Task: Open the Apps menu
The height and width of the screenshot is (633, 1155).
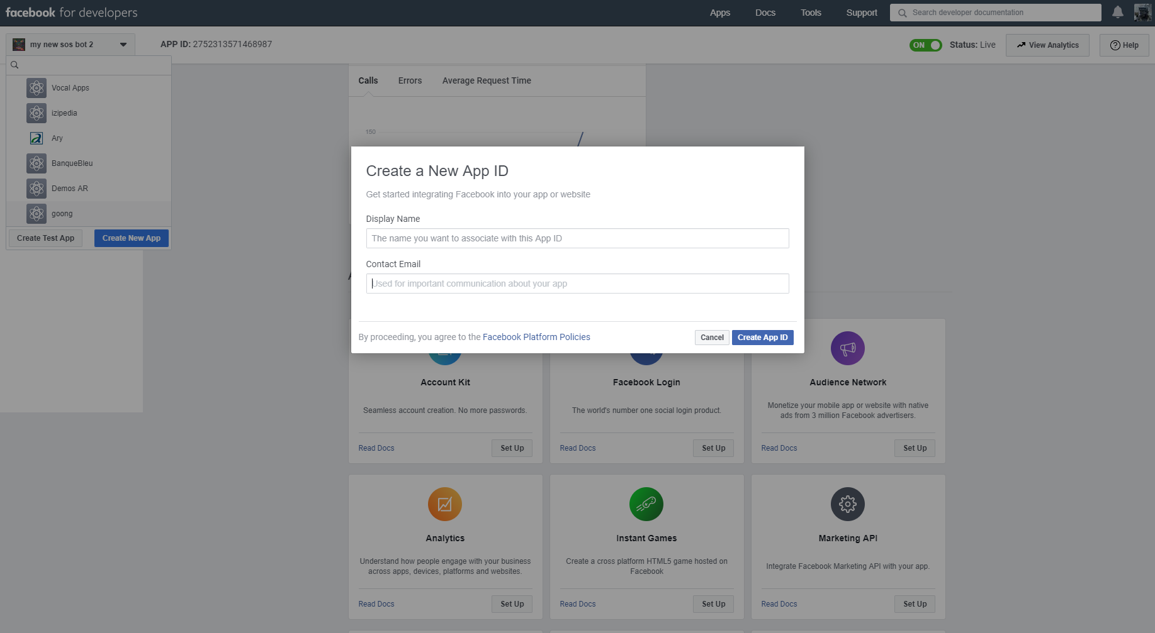Action: (x=720, y=13)
